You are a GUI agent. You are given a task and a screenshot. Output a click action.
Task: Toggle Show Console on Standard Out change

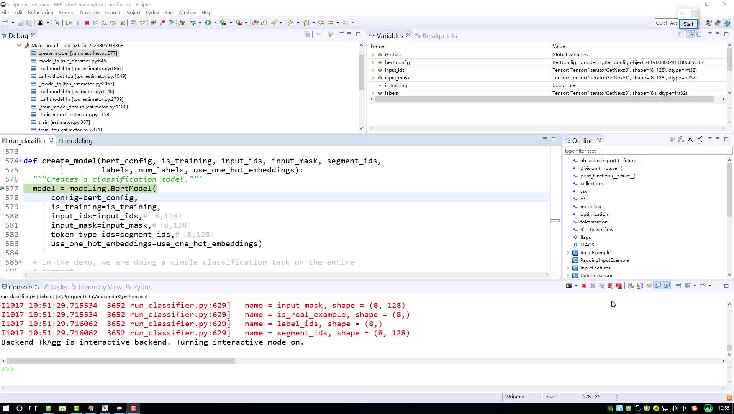[x=658, y=286]
